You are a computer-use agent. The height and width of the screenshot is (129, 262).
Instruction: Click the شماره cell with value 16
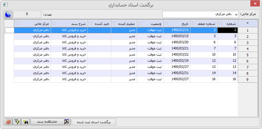pyautogui.click(x=228, y=79)
